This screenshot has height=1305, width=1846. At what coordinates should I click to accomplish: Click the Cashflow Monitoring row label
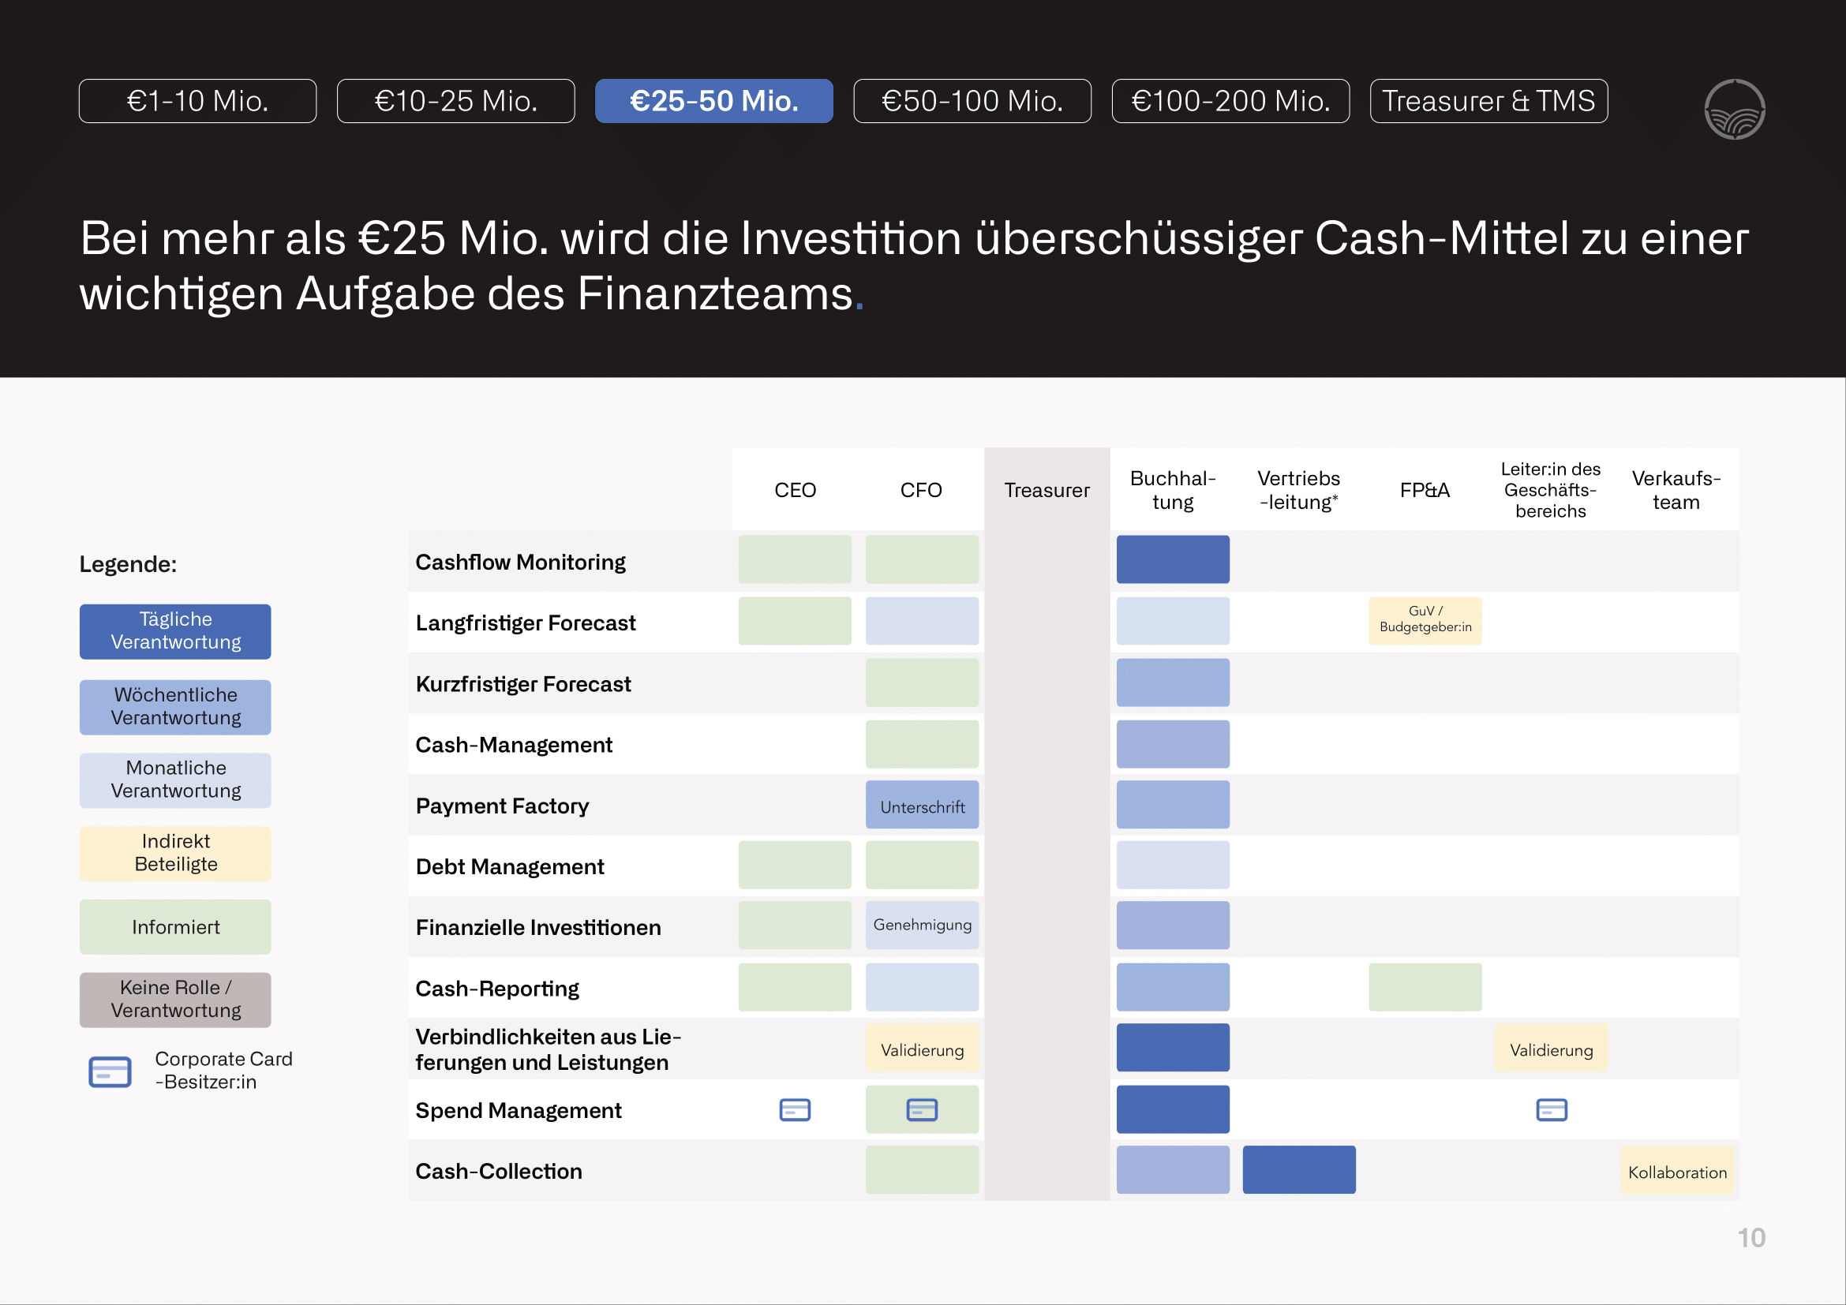coord(520,562)
